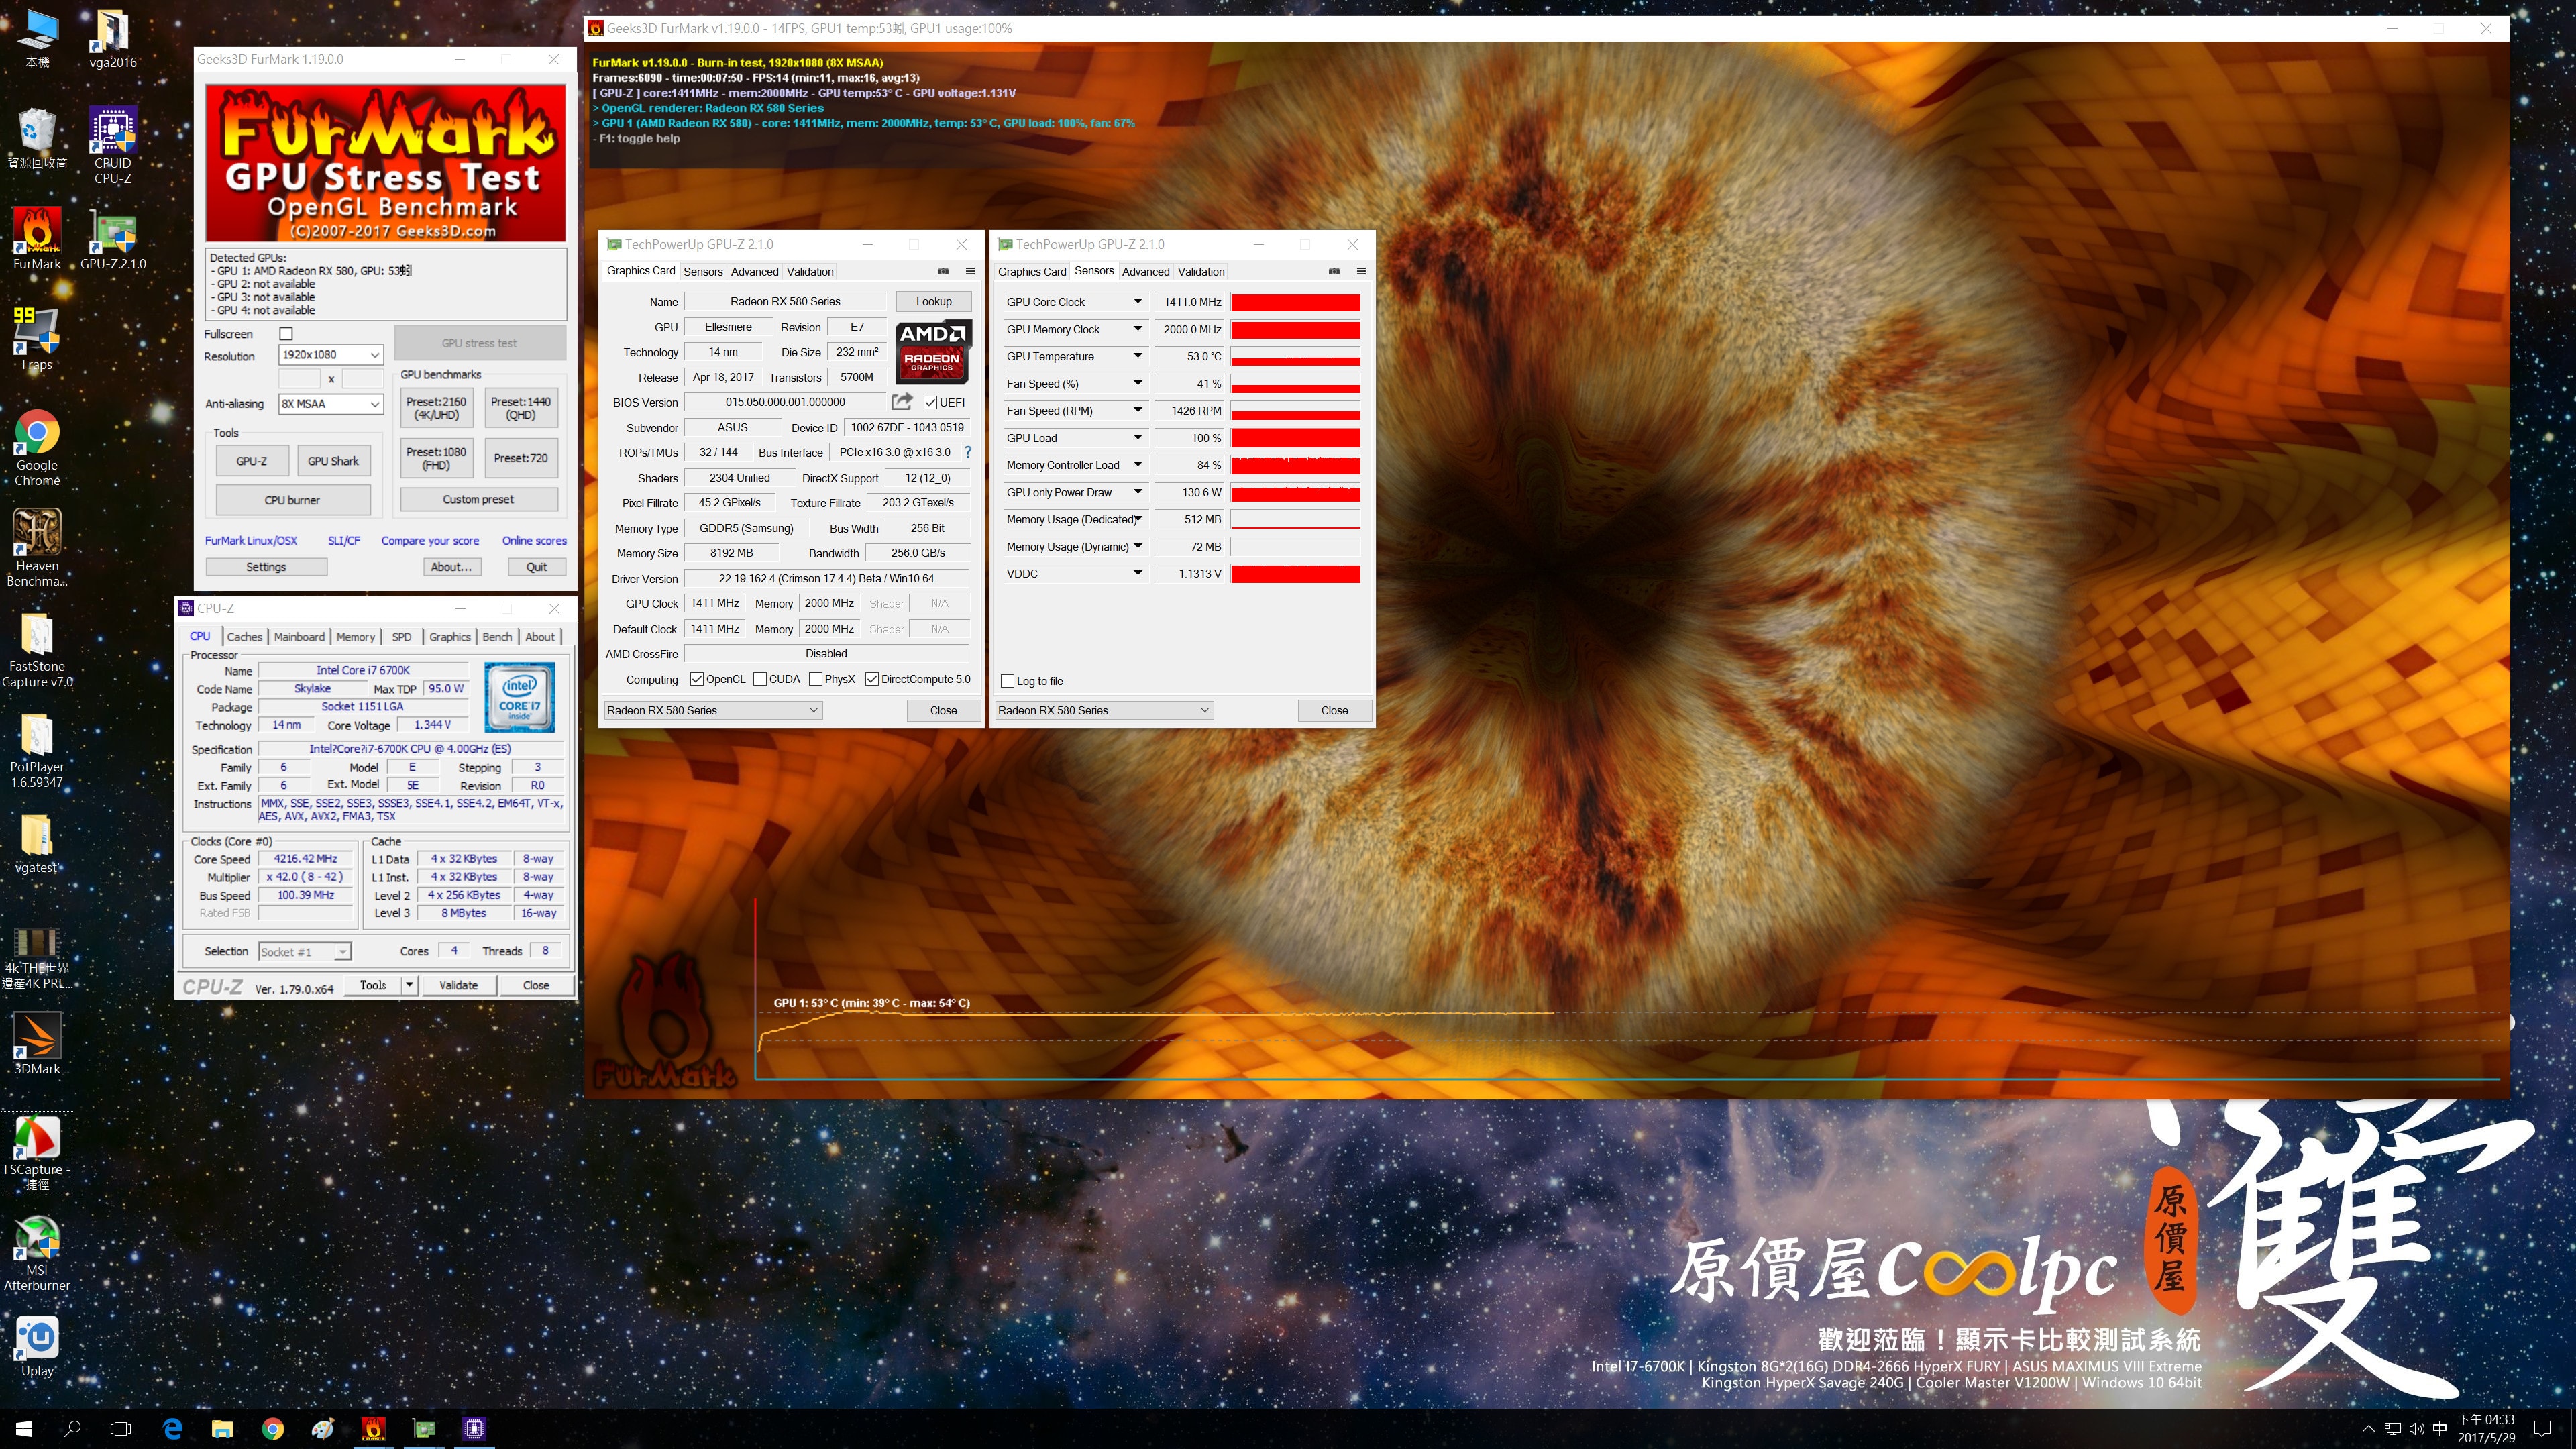The image size is (2576, 1449).
Task: Open the Recycle Bin desktop icon
Action: [x=37, y=138]
